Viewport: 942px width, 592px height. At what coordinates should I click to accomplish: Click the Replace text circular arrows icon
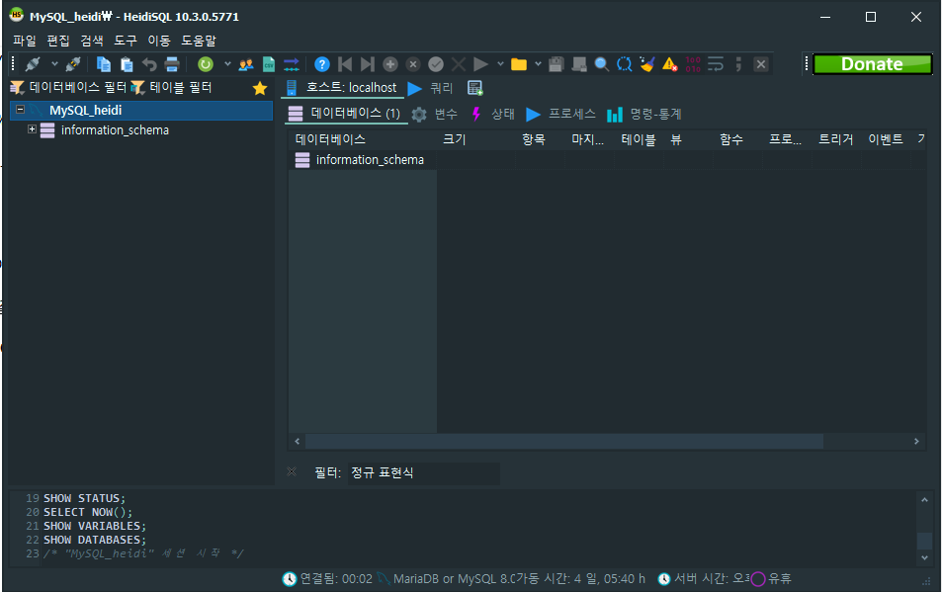coord(624,64)
